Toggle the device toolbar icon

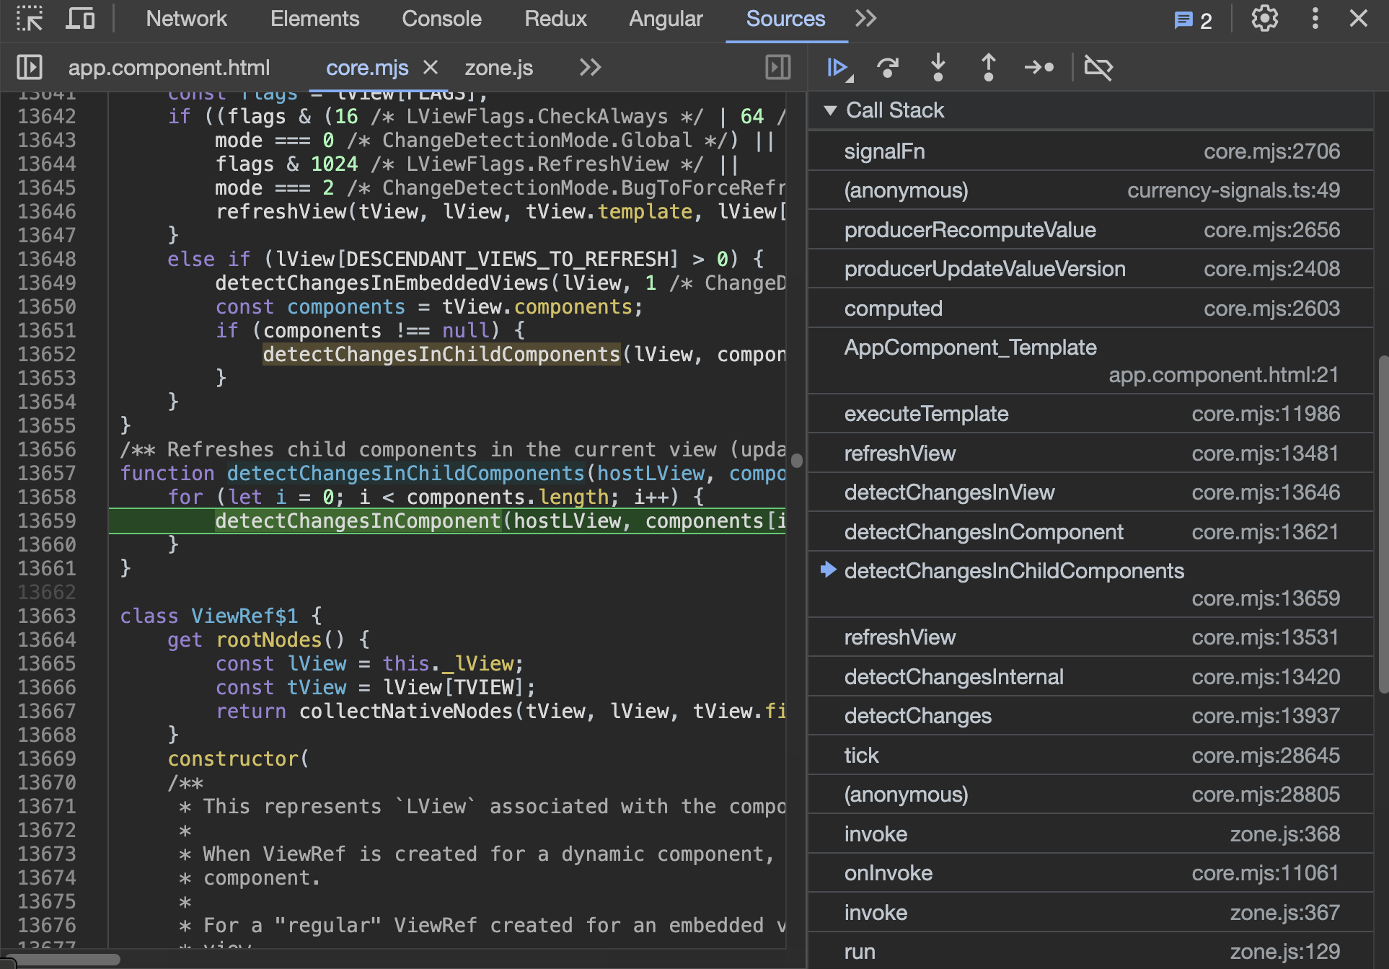[79, 19]
